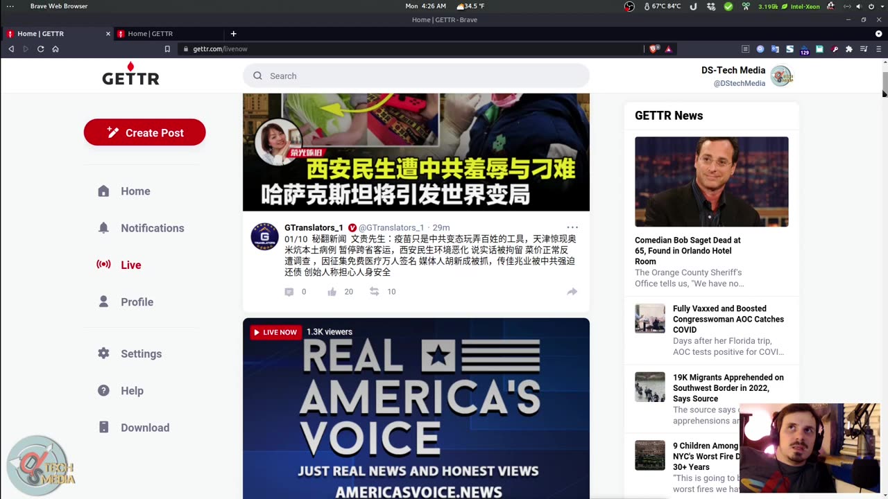Open Profile in the sidebar

(x=137, y=302)
